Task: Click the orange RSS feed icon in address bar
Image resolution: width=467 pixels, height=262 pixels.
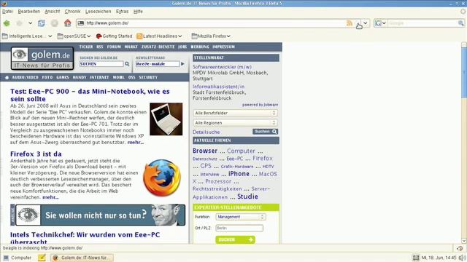Action: point(350,23)
